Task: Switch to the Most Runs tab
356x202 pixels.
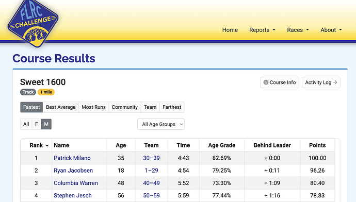Action: point(93,107)
